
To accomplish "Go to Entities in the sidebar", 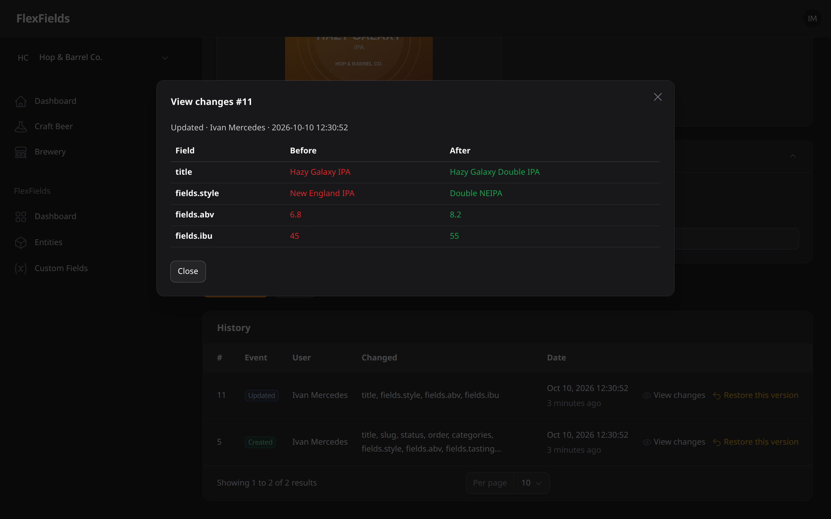I will click(48, 242).
